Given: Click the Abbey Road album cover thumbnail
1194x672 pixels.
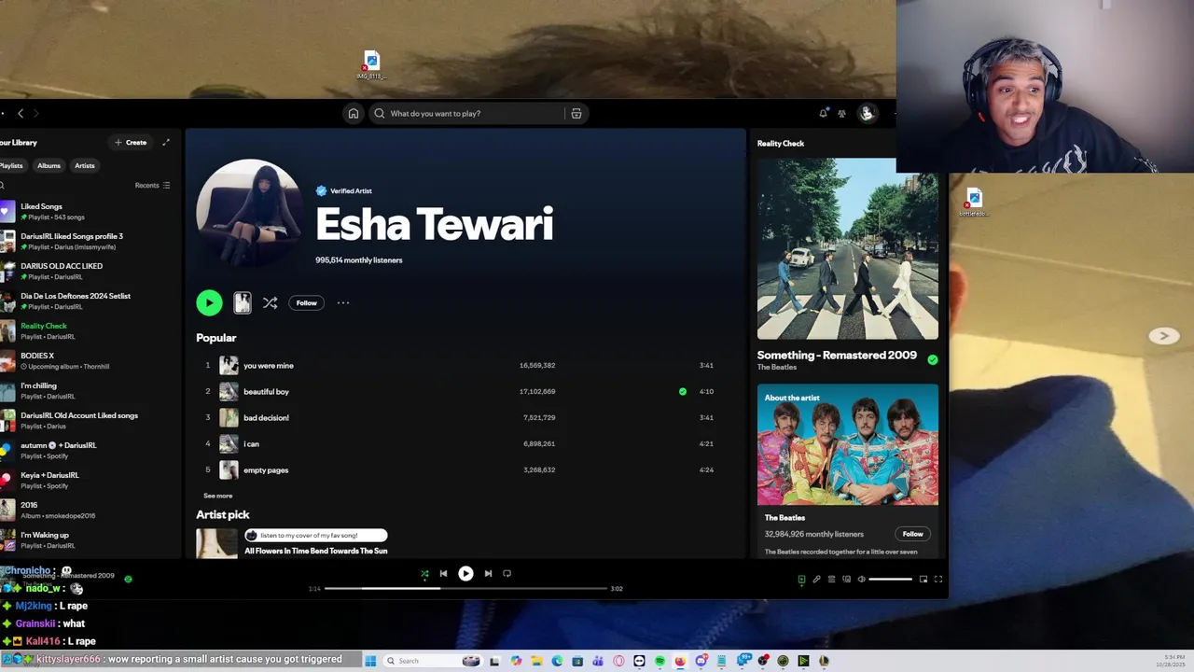Looking at the screenshot, I should click(x=848, y=249).
